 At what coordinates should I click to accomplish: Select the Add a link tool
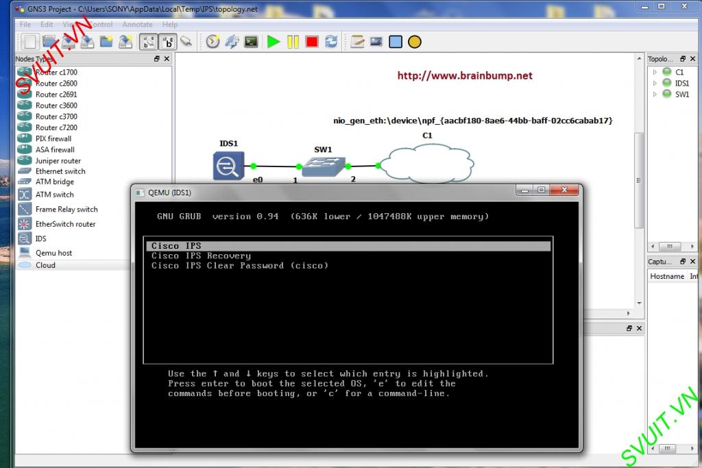click(x=186, y=42)
